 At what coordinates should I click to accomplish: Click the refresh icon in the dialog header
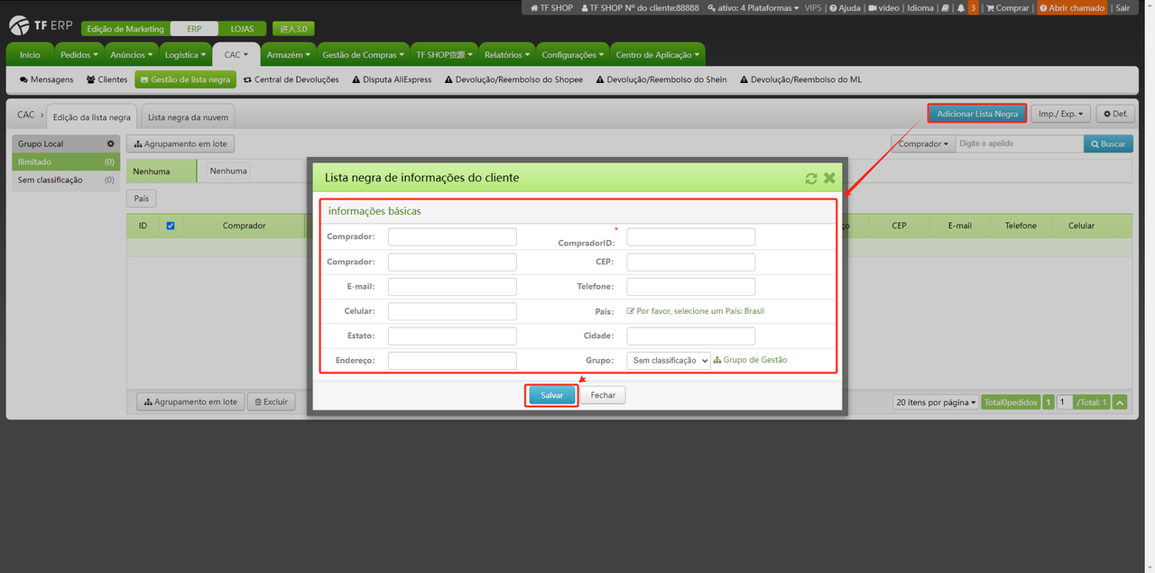point(811,179)
